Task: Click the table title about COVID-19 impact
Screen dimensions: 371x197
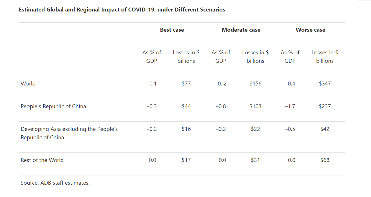Action: tap(122, 10)
